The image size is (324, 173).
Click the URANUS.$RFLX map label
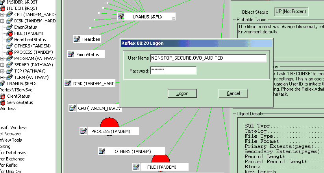click(x=148, y=17)
